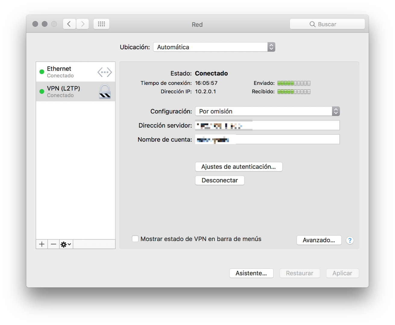Go back with the left chevron button
The height and width of the screenshot is (325, 395).
pos(69,24)
